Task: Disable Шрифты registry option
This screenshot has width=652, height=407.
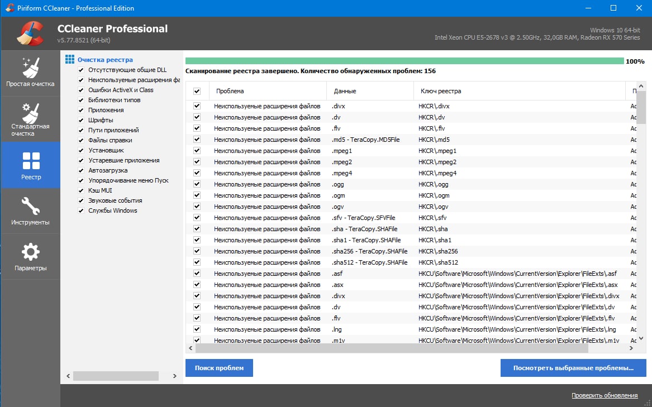Action: click(81, 120)
